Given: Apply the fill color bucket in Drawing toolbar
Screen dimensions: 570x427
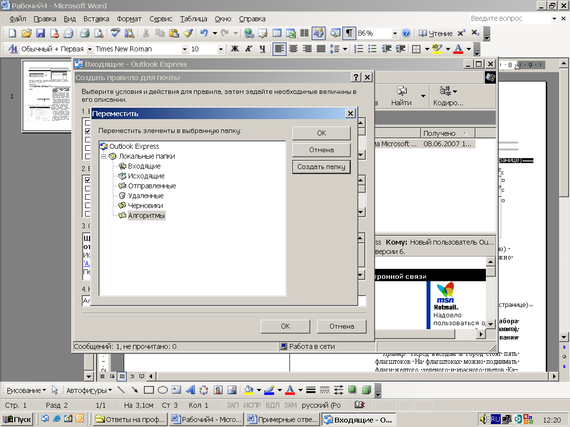Looking at the screenshot, I should pos(249,390).
